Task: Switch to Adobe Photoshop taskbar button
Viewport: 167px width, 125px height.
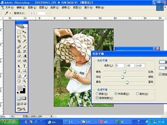Action: (x=54, y=122)
